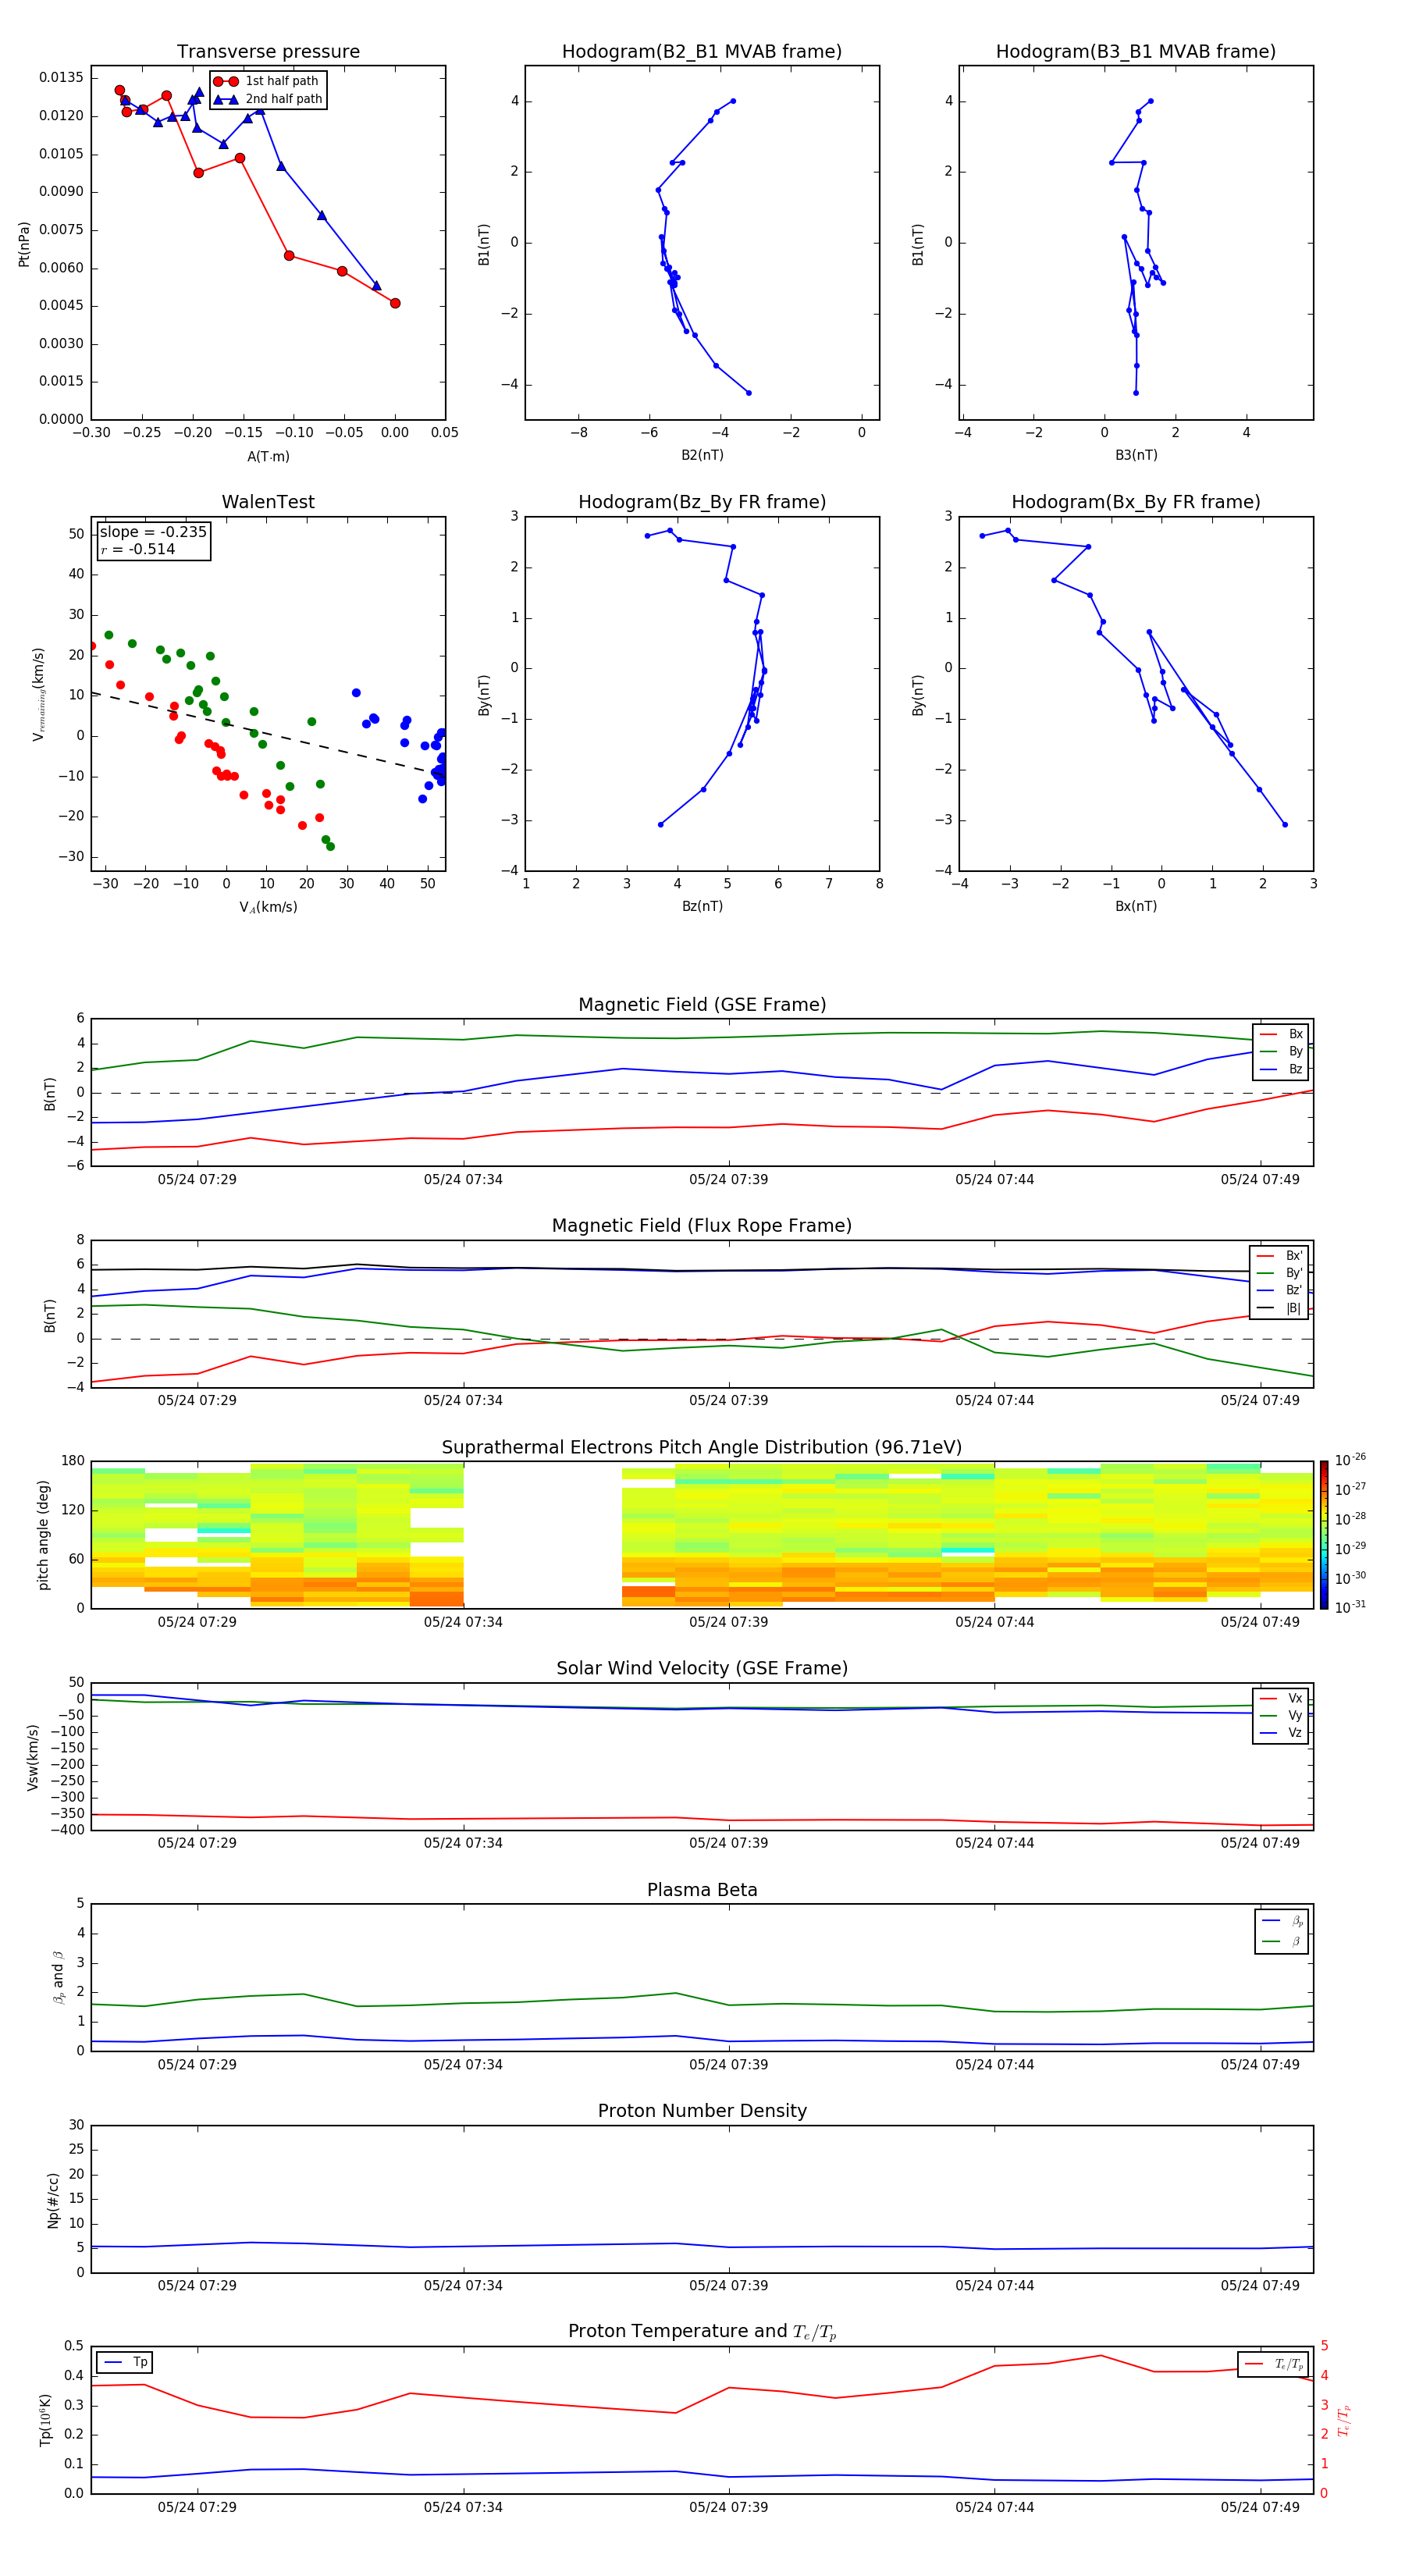Click the red "Te/Tp" right-side axis label
This screenshot has width=1405, height=2576.
pos(1343,2421)
